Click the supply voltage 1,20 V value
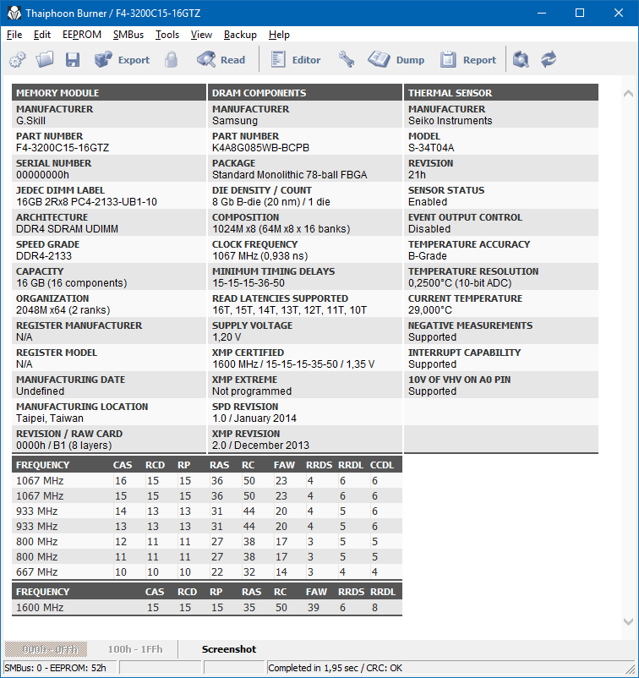This screenshot has width=639, height=678. tap(227, 337)
